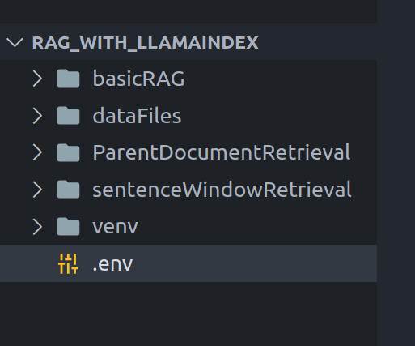Click the basicRAG folder icon

point(68,79)
